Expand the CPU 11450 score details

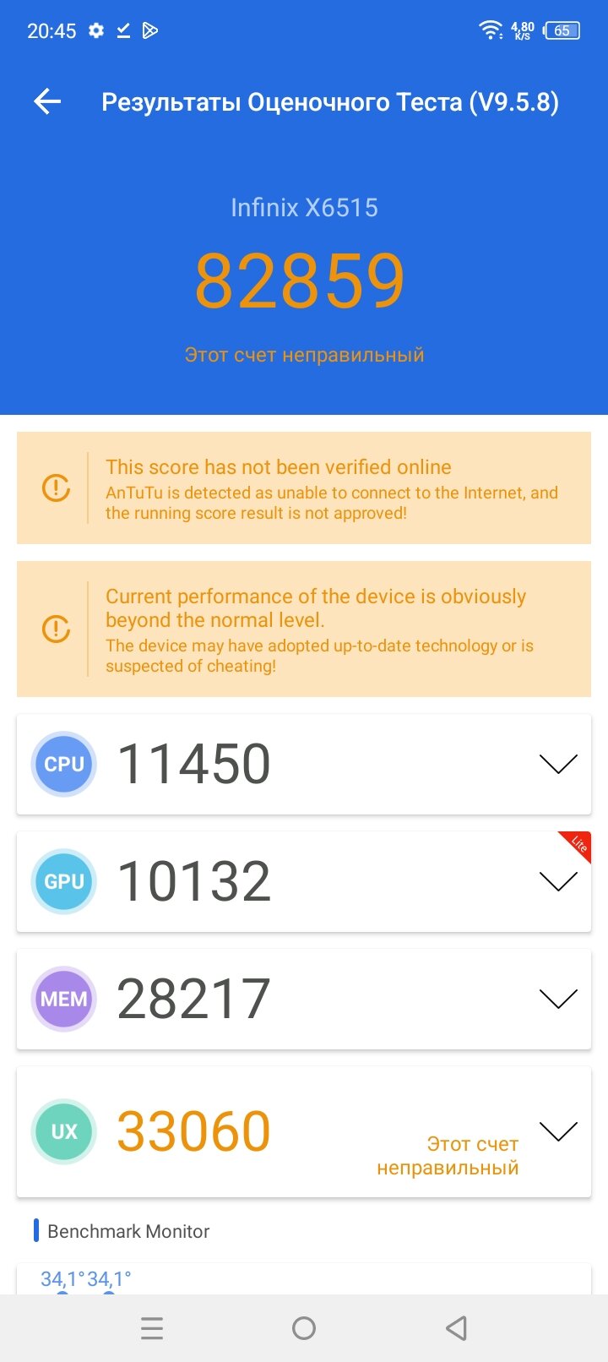[x=558, y=764]
